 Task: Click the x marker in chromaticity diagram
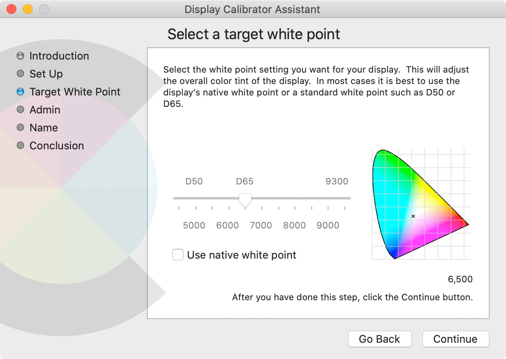click(x=413, y=216)
